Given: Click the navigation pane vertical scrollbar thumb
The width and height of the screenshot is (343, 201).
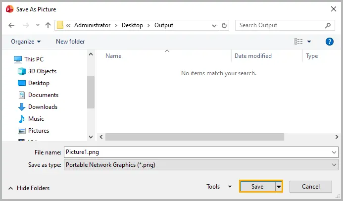Looking at the screenshot, I should coord(91,92).
